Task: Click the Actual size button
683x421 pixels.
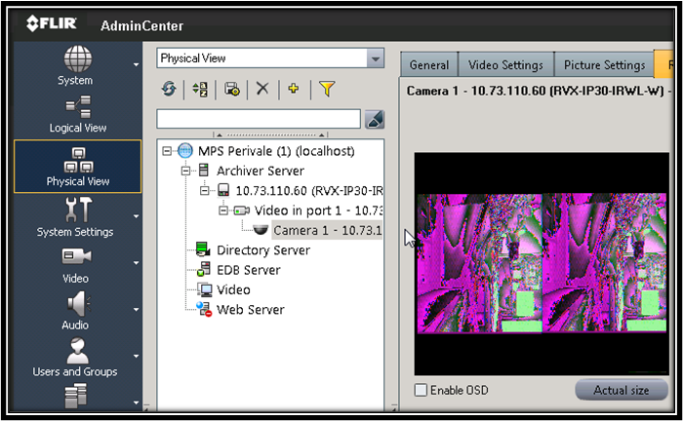Action: (x=620, y=391)
